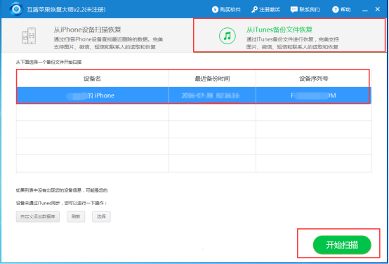
Task: Click 设备名 column header
Action: [92, 79]
